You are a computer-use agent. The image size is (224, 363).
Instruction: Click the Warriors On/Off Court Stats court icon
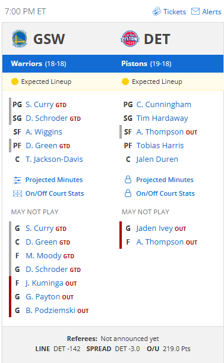tap(17, 193)
